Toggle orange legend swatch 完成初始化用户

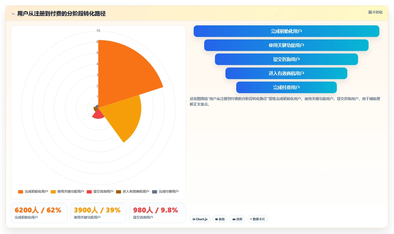point(20,192)
